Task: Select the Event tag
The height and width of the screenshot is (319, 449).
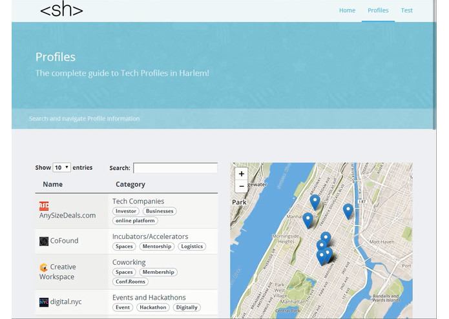Action: tap(123, 307)
